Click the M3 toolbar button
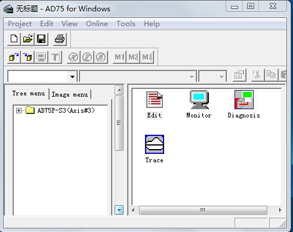293x232 pixels. [x=147, y=57]
